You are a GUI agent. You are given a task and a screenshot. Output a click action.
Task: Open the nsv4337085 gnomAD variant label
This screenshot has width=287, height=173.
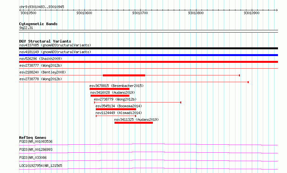(55, 45)
